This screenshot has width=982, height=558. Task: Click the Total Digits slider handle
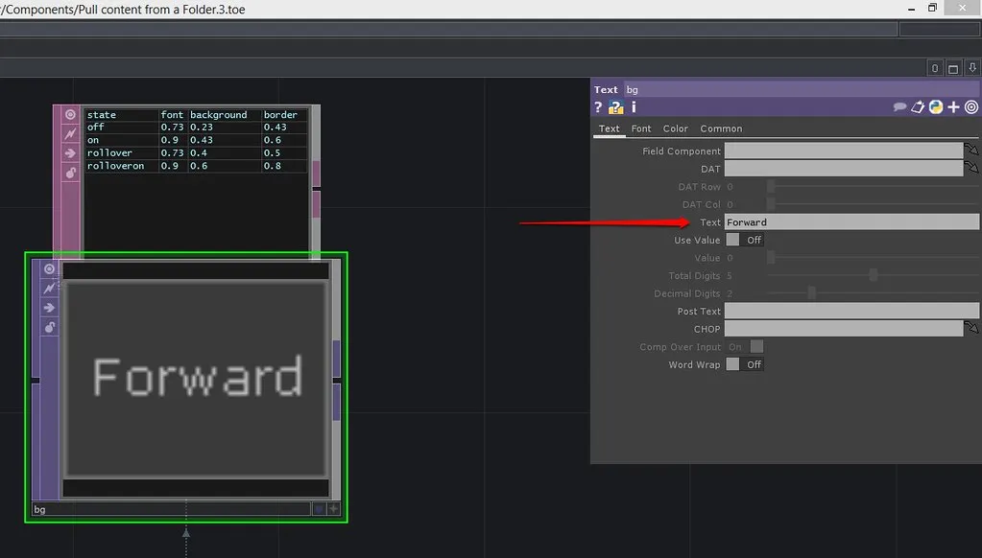coord(873,276)
